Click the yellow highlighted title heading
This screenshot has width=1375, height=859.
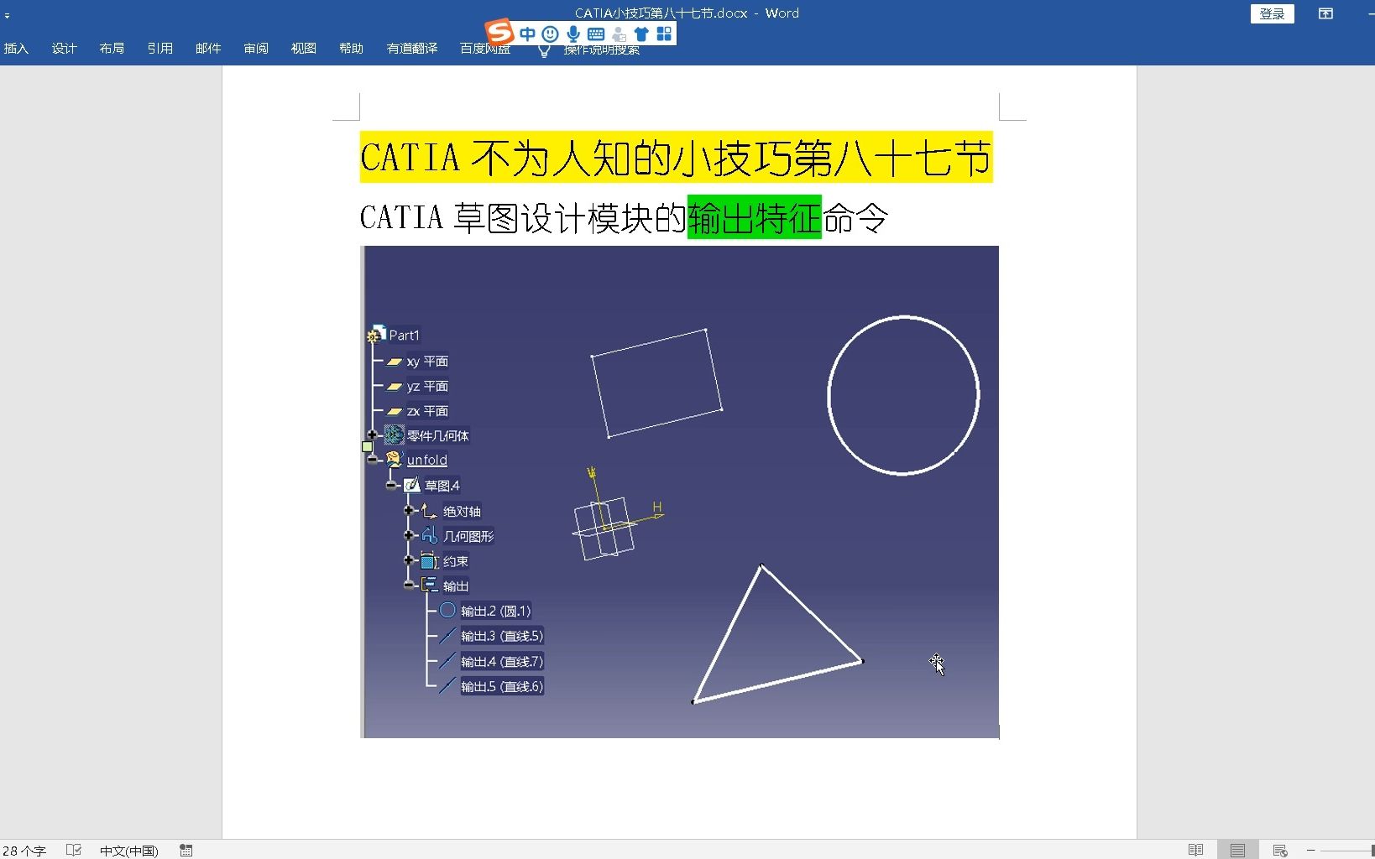(676, 158)
